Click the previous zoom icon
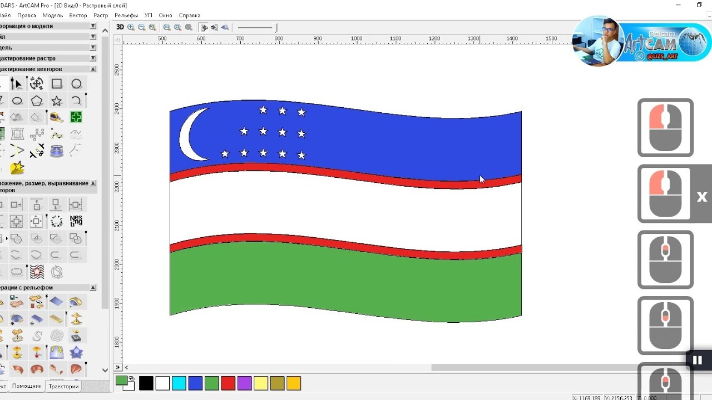 [x=152, y=27]
